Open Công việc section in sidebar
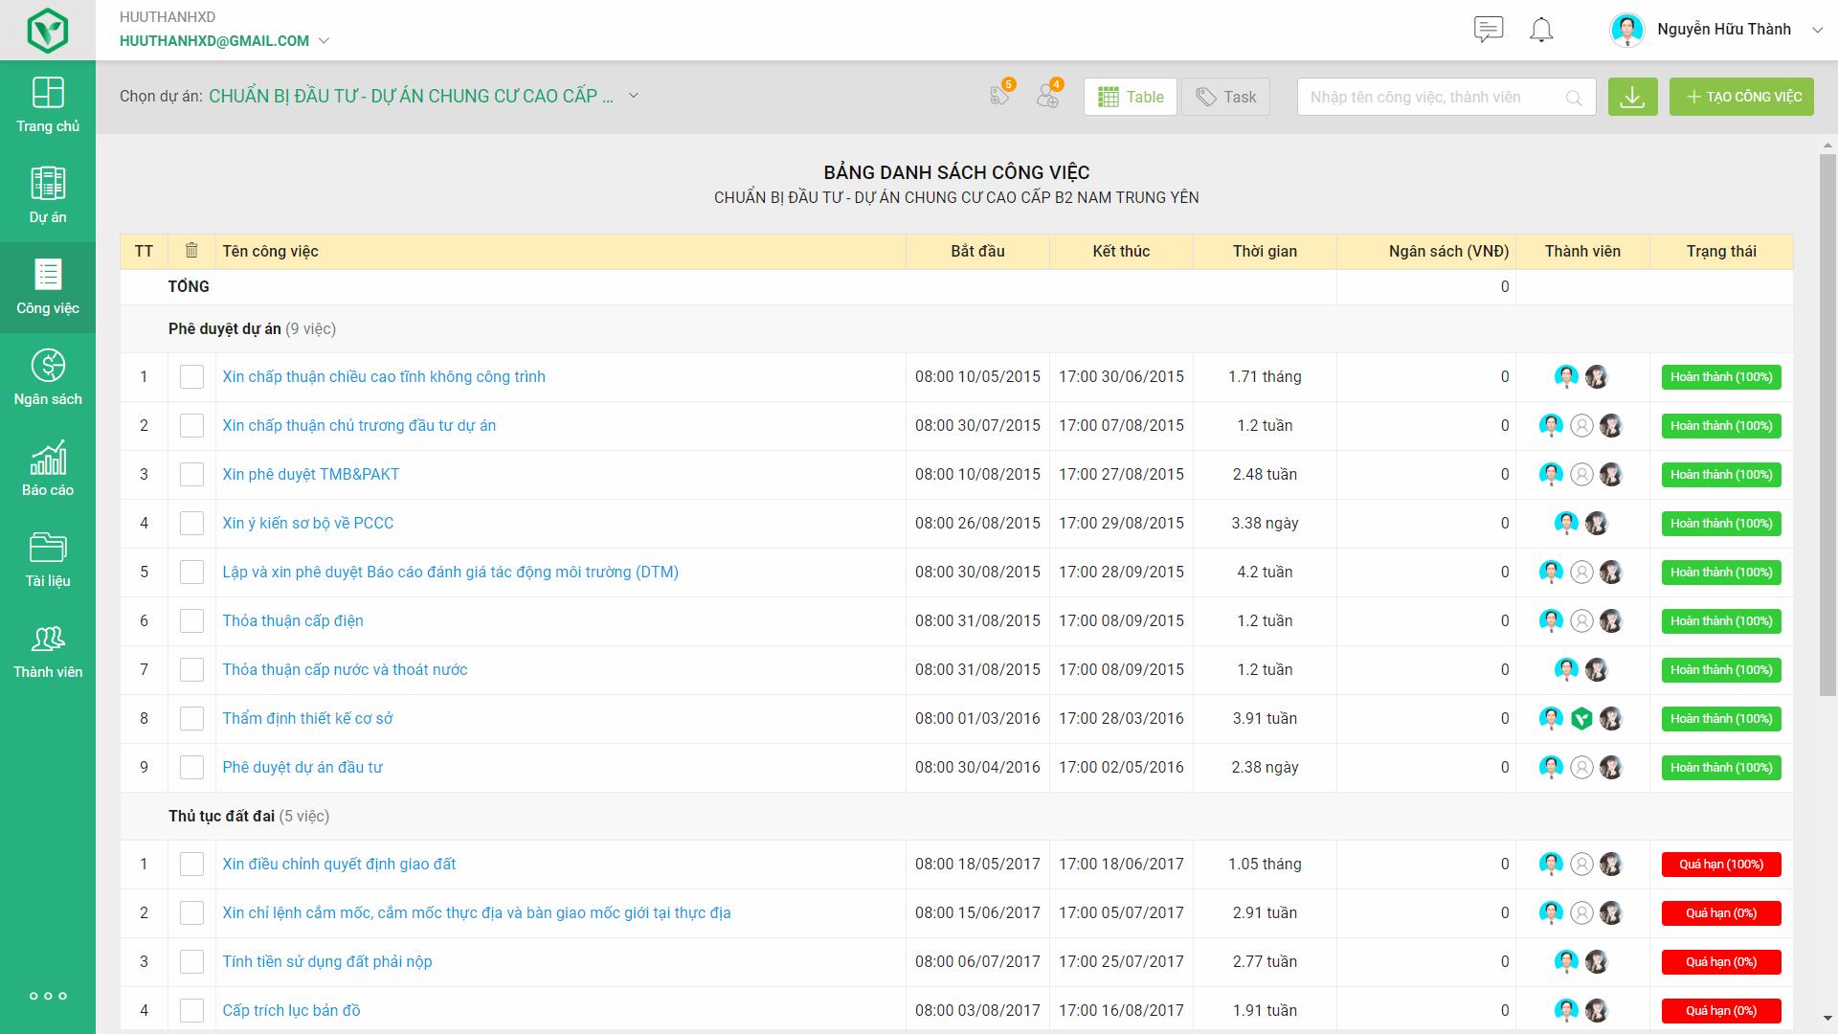 (48, 287)
